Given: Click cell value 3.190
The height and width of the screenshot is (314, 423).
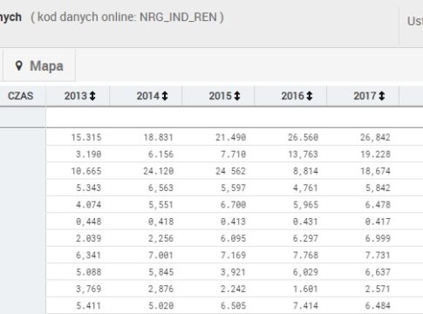Looking at the screenshot, I should (x=89, y=154).
